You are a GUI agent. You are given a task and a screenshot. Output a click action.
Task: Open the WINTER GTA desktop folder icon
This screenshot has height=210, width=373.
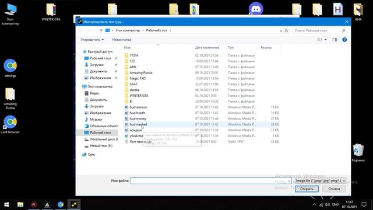pos(51,12)
